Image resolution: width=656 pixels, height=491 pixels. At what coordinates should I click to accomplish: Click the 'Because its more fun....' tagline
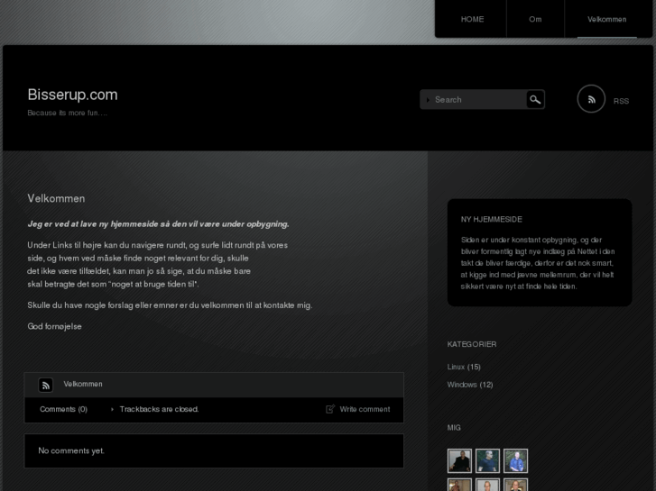coord(68,113)
